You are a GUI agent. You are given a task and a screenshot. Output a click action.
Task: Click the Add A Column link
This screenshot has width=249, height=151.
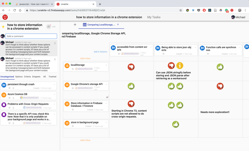(100, 52)
